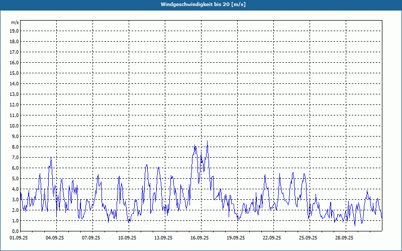The height and width of the screenshot is (251, 402).
Task: Select the 01.09.25 date label
Action: (20, 238)
